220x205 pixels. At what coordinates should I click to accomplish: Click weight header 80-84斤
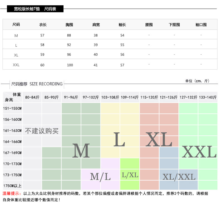32,97
